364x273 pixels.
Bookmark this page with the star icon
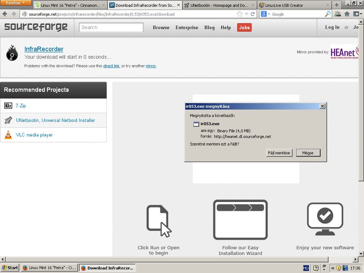pyautogui.click(x=239, y=14)
